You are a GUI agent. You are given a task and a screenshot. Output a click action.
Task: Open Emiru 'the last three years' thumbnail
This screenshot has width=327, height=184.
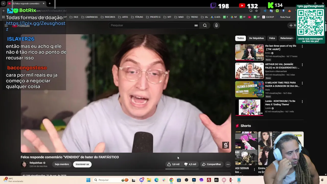pyautogui.click(x=249, y=52)
